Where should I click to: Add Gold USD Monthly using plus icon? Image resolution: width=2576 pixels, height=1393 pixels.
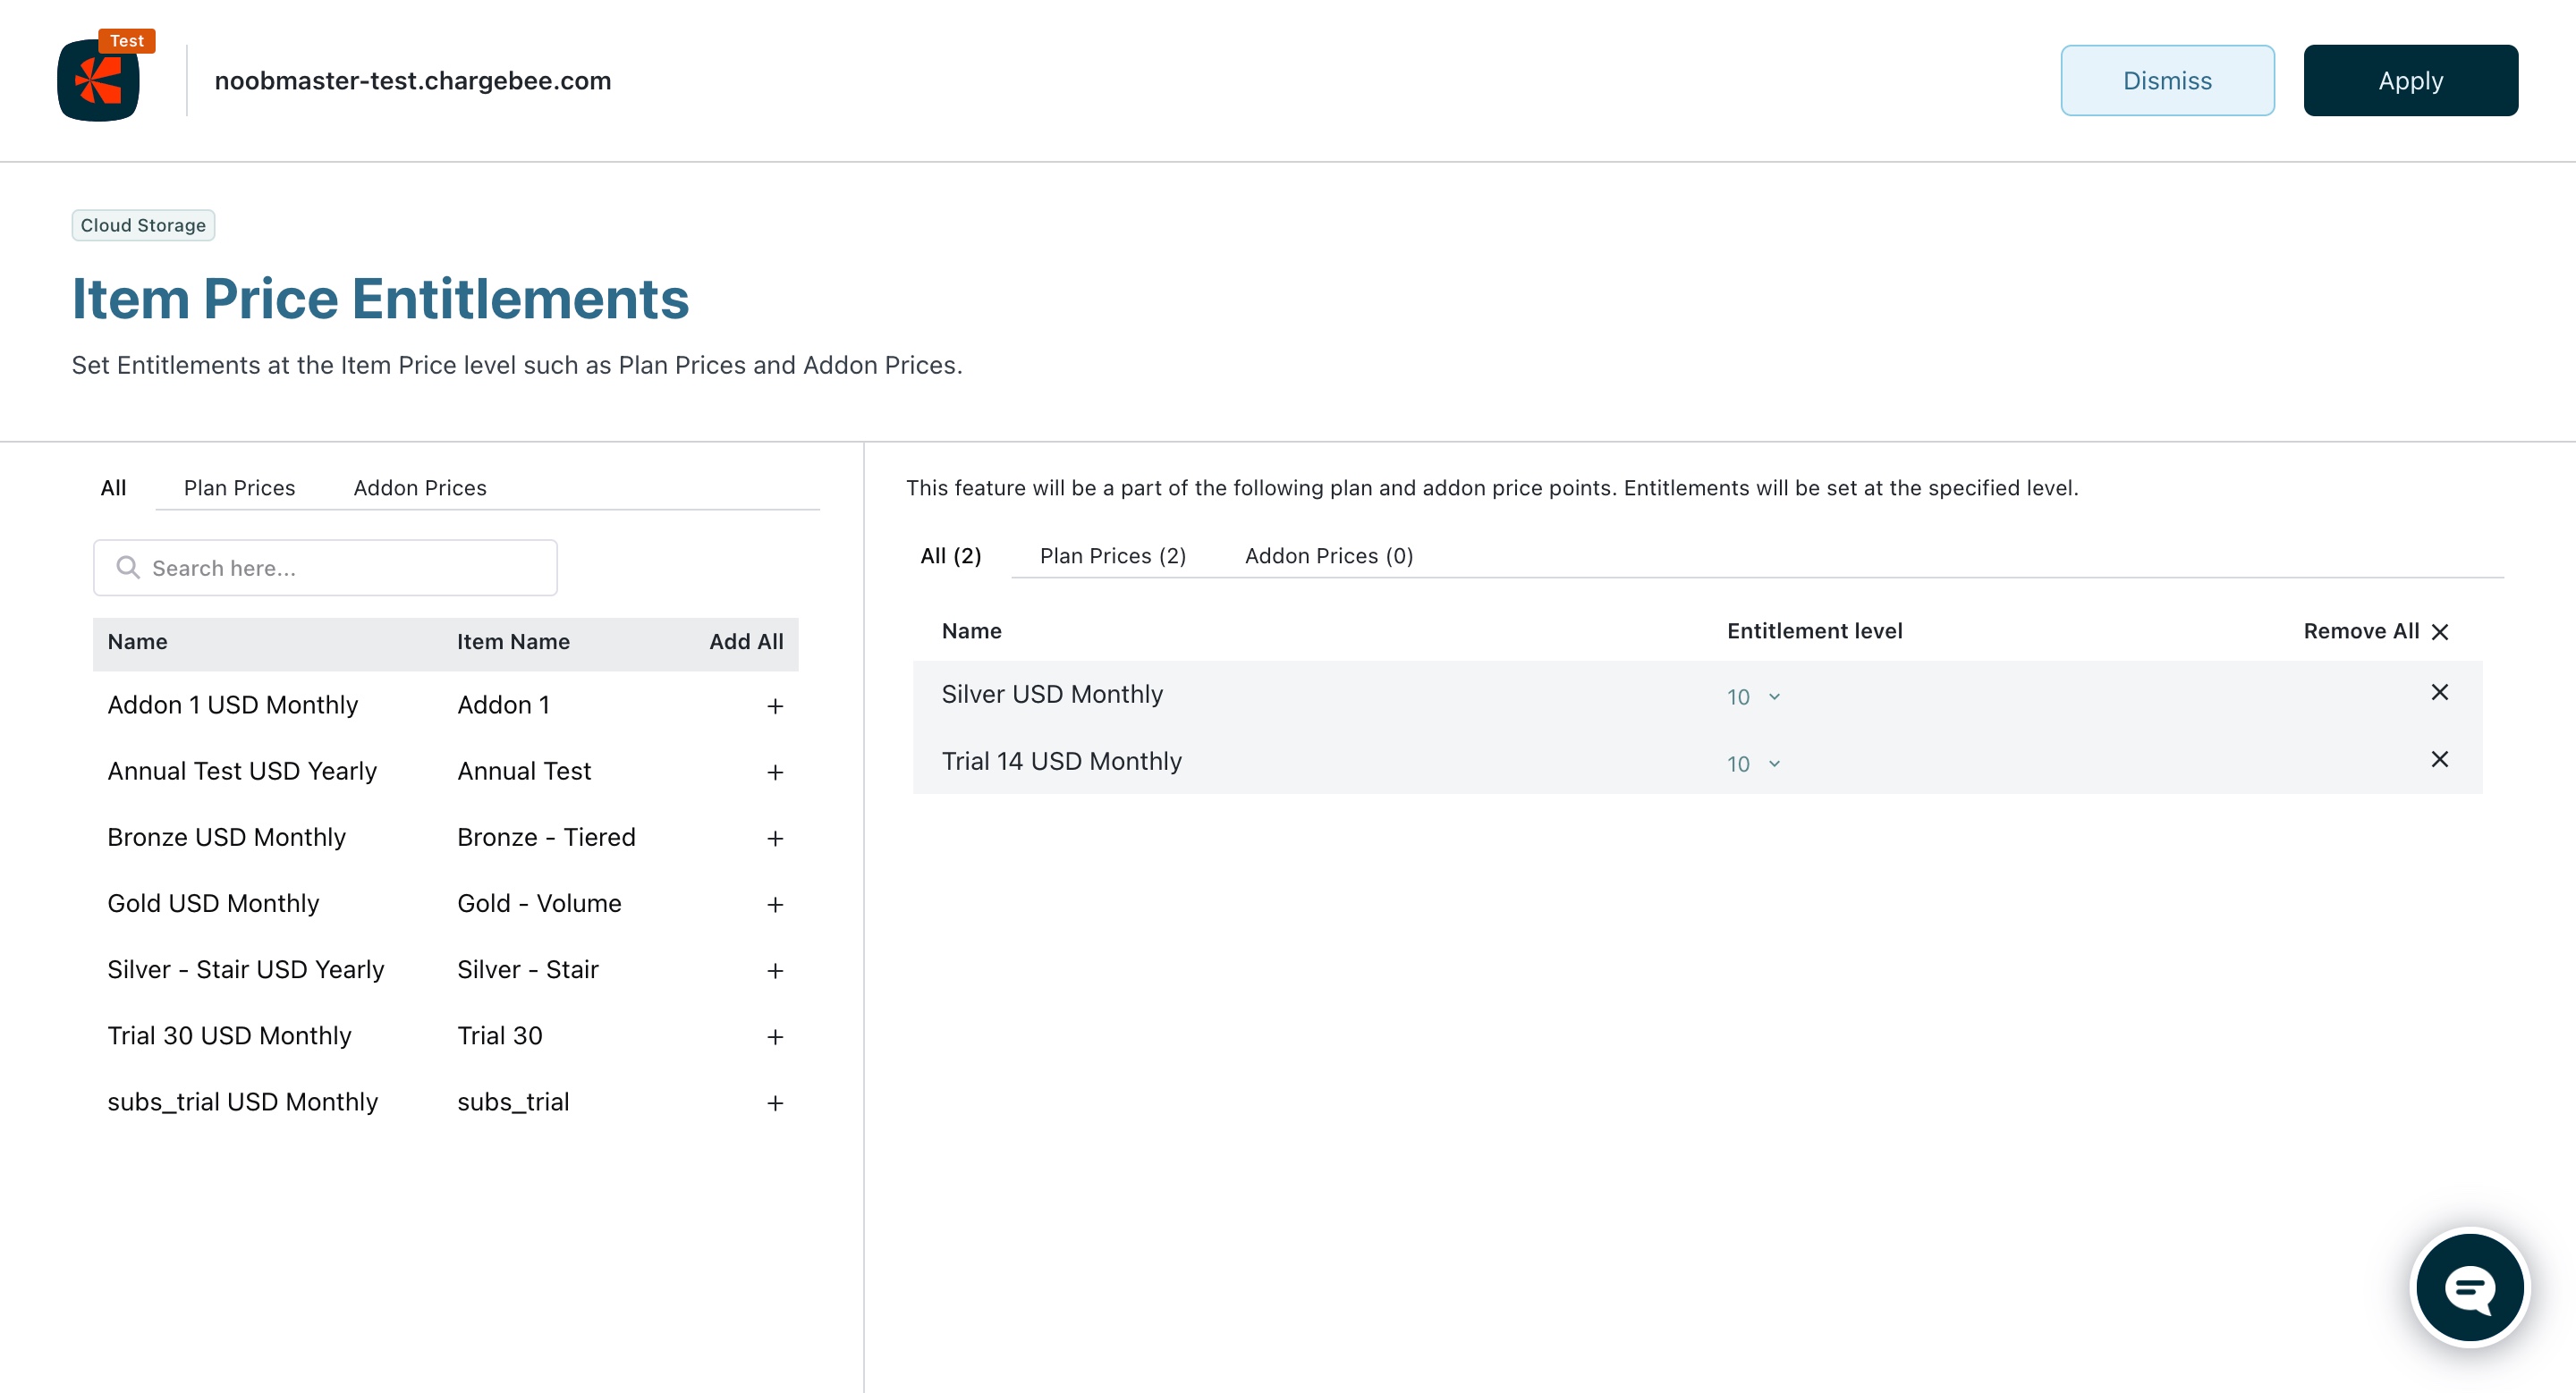[x=775, y=904]
